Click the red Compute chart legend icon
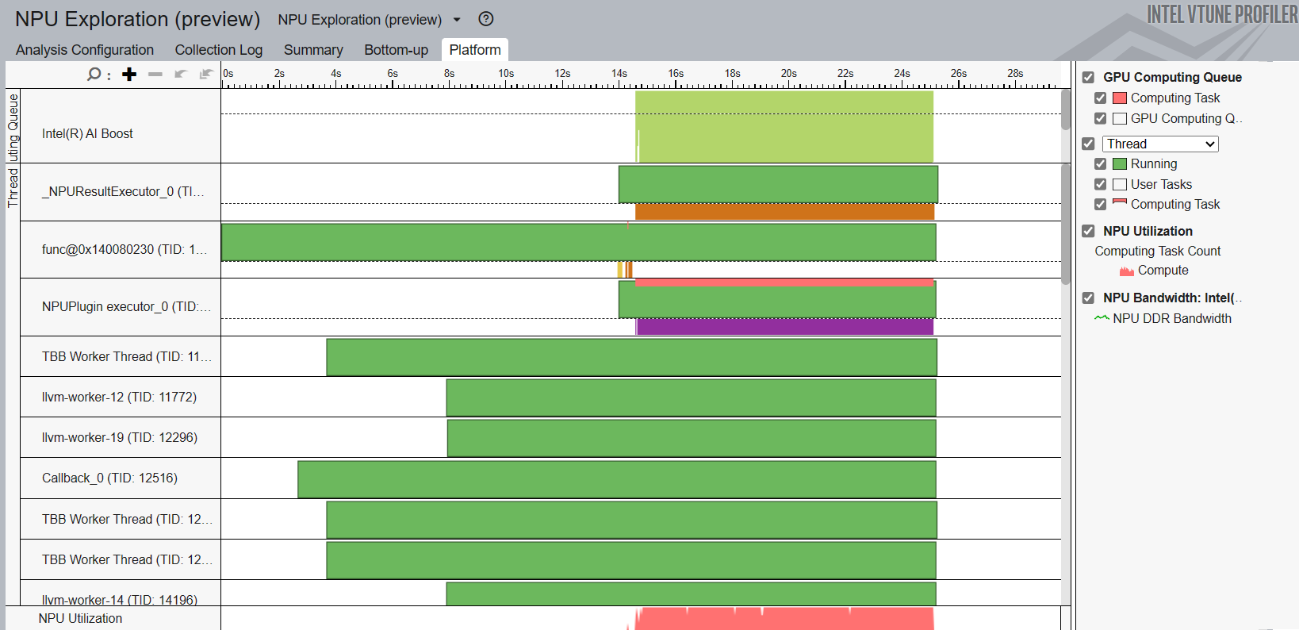The width and height of the screenshot is (1299, 630). pyautogui.click(x=1126, y=271)
